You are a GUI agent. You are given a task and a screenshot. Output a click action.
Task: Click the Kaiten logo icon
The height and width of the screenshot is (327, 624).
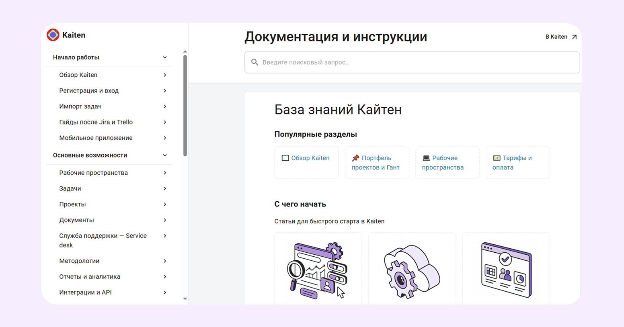coord(53,35)
